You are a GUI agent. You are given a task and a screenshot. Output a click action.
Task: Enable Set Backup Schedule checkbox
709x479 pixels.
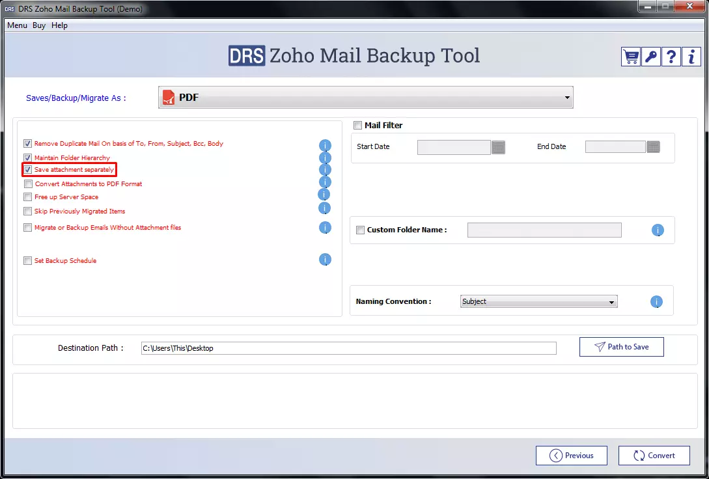click(27, 261)
